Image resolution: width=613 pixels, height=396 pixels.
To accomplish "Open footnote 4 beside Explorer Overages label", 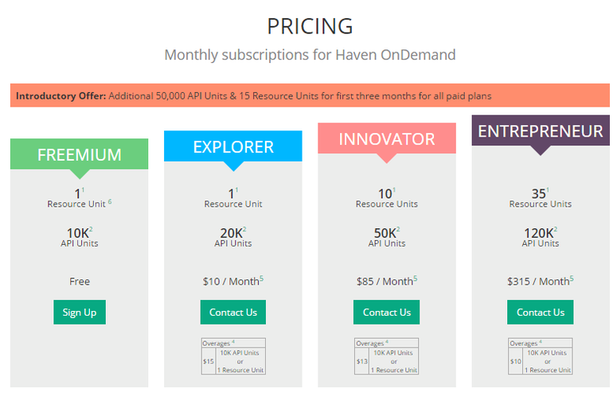I will click(x=233, y=342).
